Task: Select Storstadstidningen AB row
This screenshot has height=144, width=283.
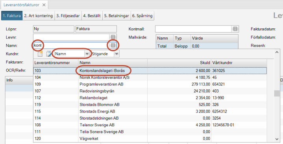Action: pyautogui.click(x=150, y=118)
